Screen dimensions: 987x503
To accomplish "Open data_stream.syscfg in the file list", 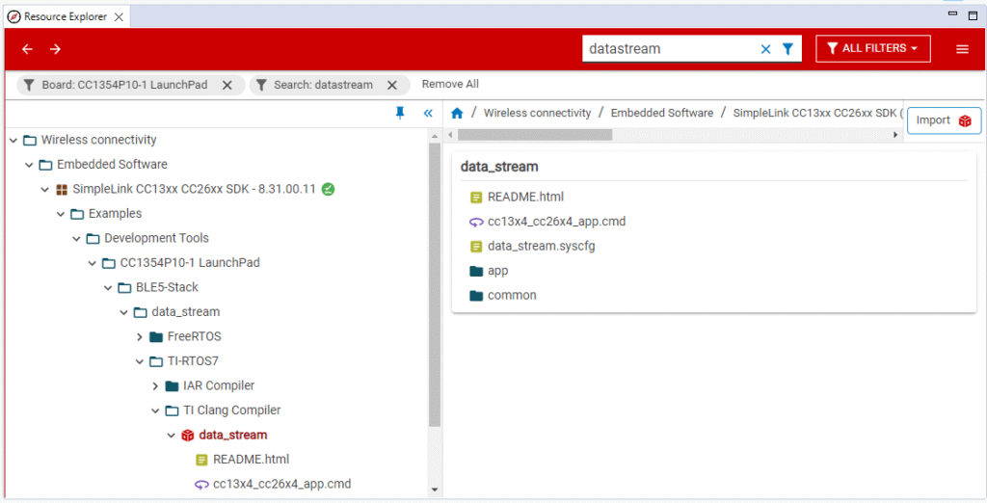I will [x=541, y=246].
